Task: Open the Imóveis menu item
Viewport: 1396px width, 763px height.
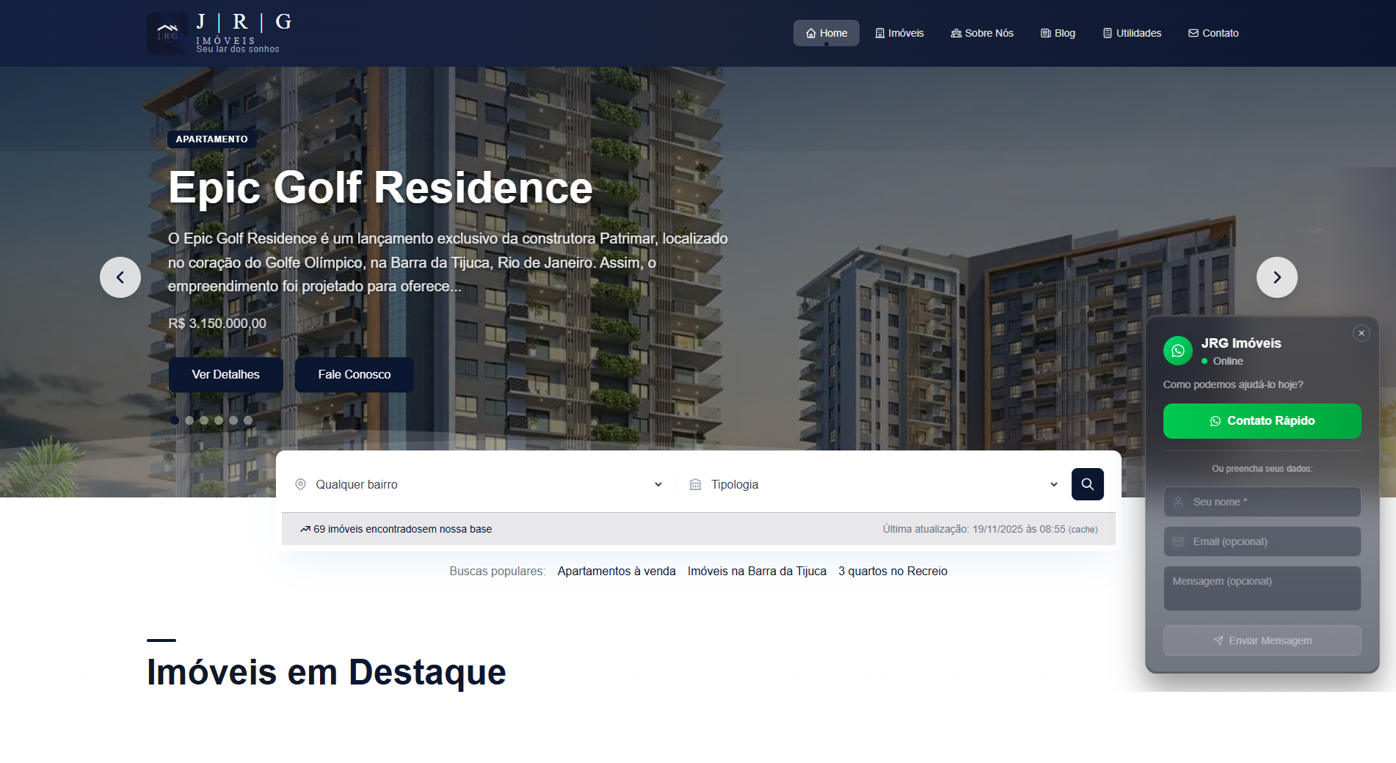Action: click(x=899, y=33)
